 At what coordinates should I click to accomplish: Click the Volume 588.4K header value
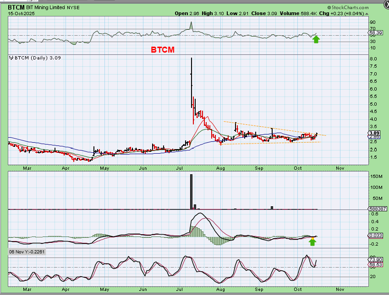click(x=298, y=13)
